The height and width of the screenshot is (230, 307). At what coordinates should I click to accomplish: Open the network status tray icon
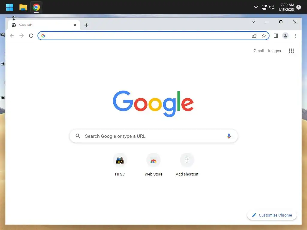[264, 7]
